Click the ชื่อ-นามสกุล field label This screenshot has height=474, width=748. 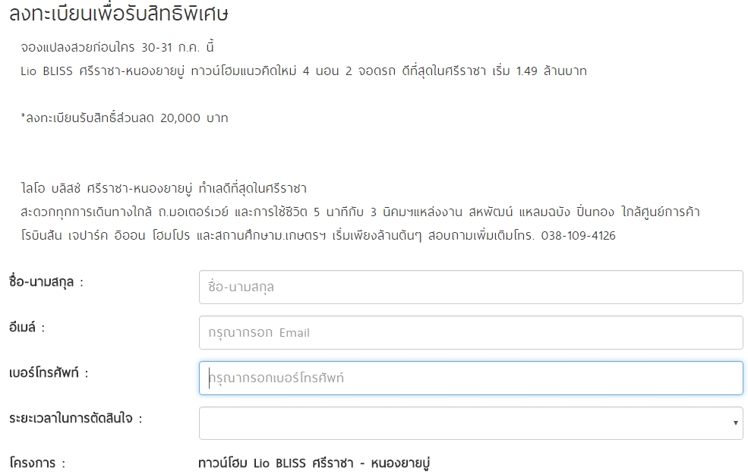click(x=46, y=282)
